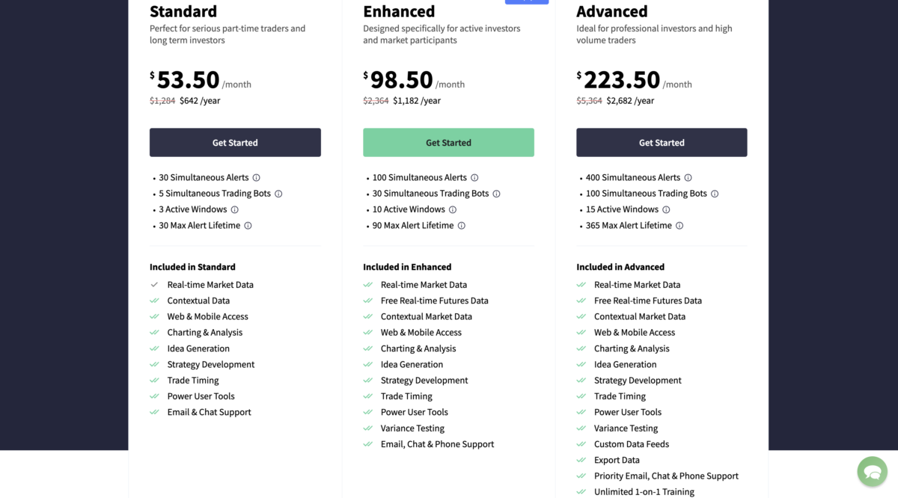Click the checkmark next to Real-time Market Data in Standard
The image size is (898, 498).
click(154, 284)
